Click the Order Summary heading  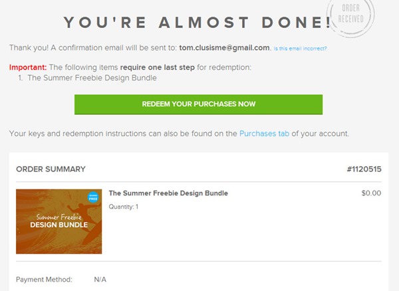tap(51, 169)
